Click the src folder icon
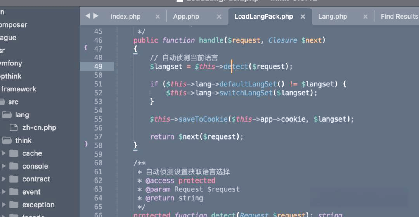This screenshot has height=217, width=419. (2, 102)
